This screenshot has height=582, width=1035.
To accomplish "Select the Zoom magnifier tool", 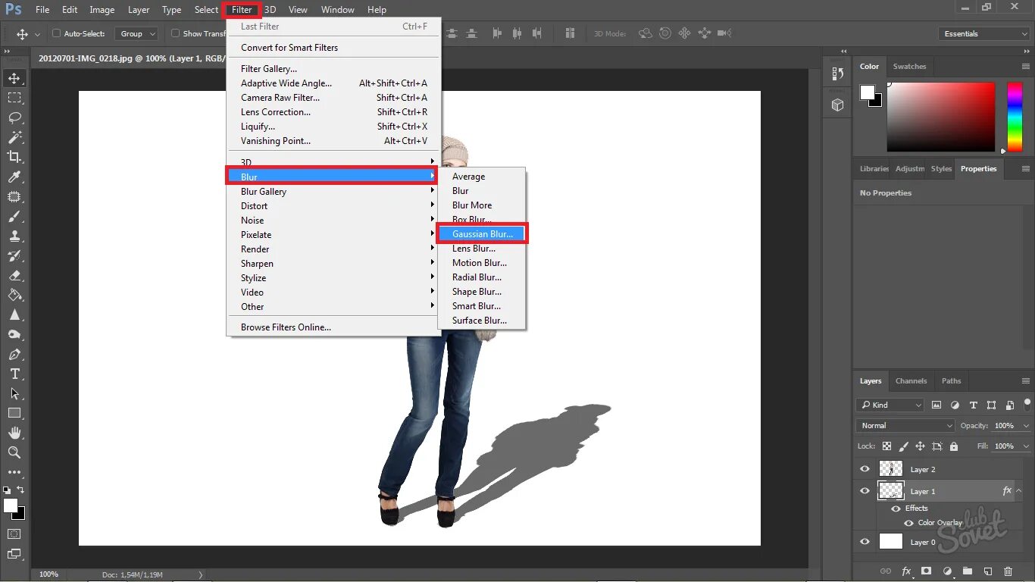I will click(x=14, y=452).
